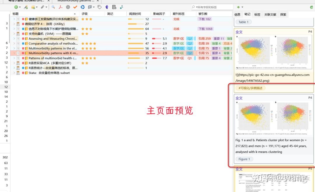Open Add Attachment dropdown arrow
The width and height of the screenshot is (315, 192).
(46, 7)
